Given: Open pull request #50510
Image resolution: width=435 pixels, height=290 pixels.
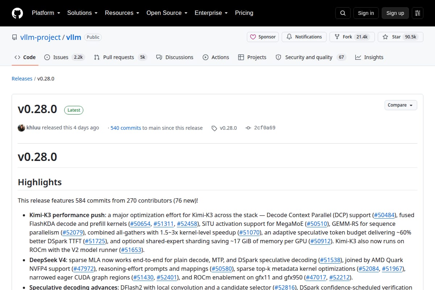Looking at the screenshot, I should tap(317, 224).
